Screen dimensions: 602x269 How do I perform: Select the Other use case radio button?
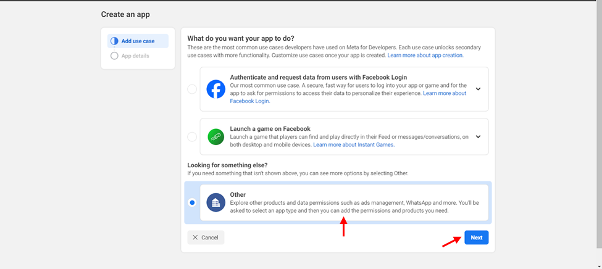tap(192, 202)
